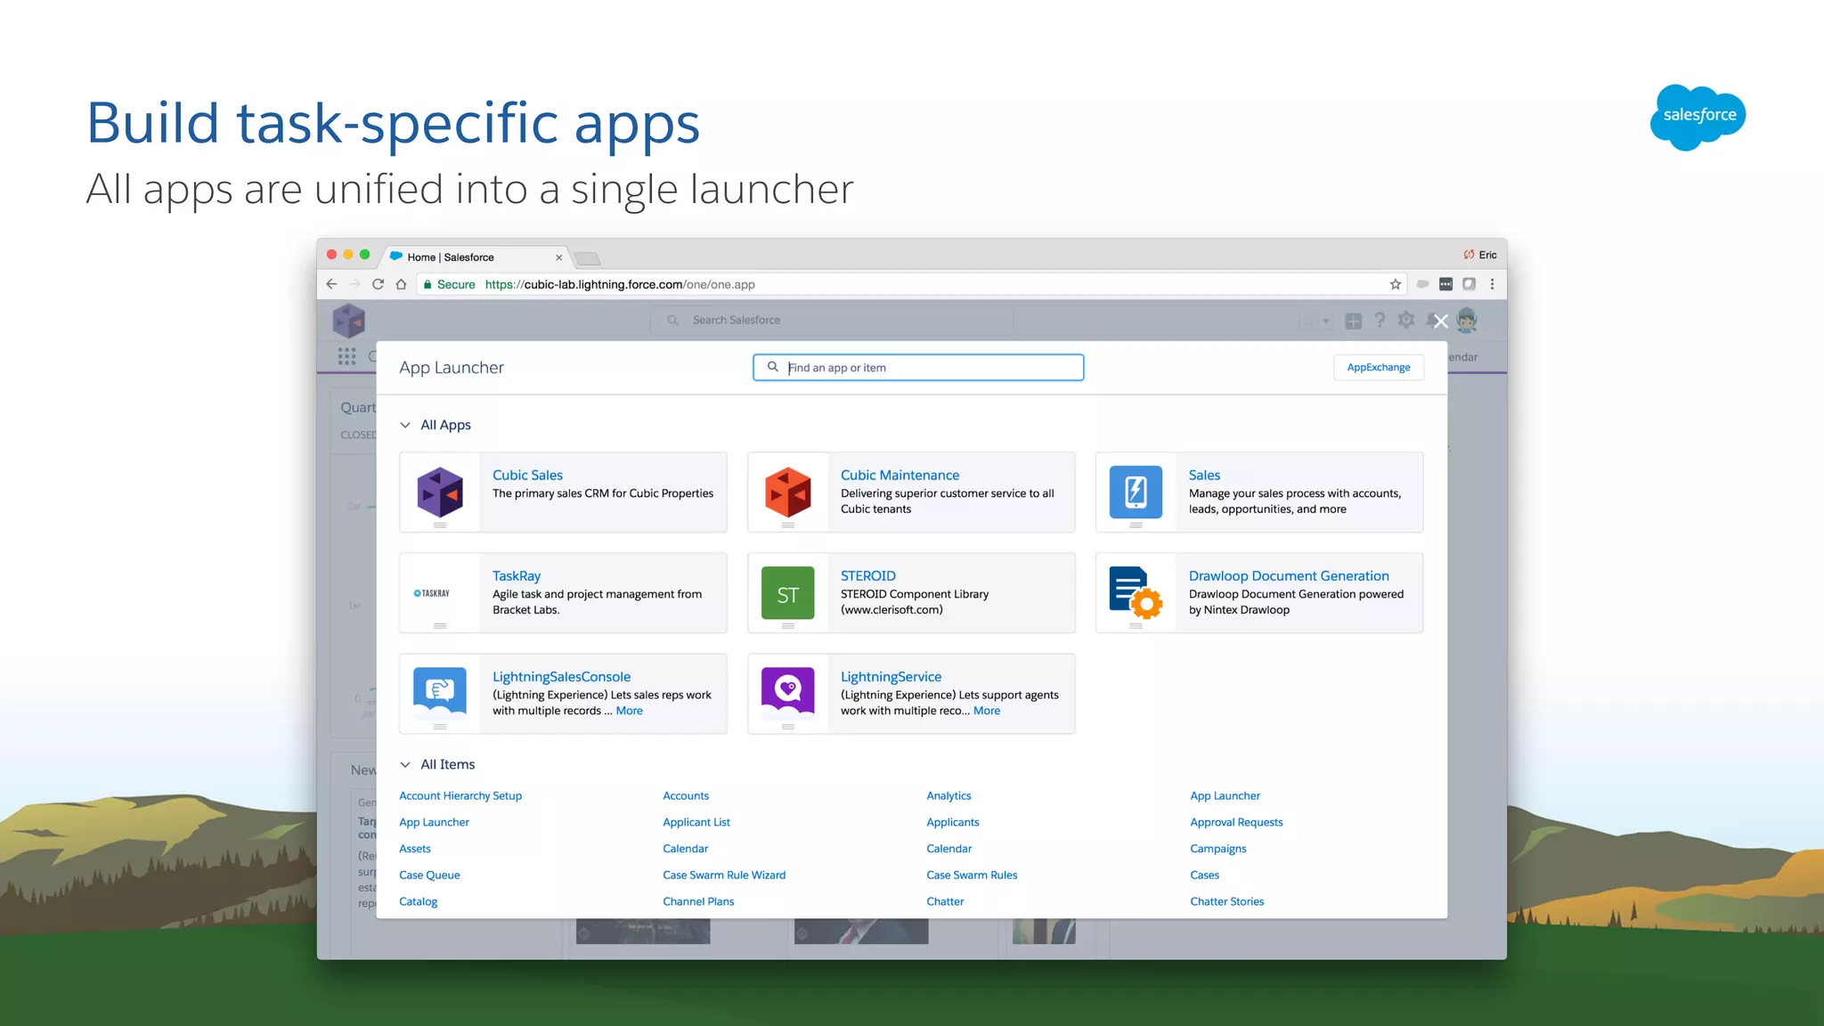
Task: Click the browser back arrow
Action: (x=331, y=284)
